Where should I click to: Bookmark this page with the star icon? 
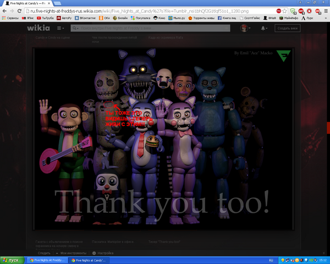point(284,11)
